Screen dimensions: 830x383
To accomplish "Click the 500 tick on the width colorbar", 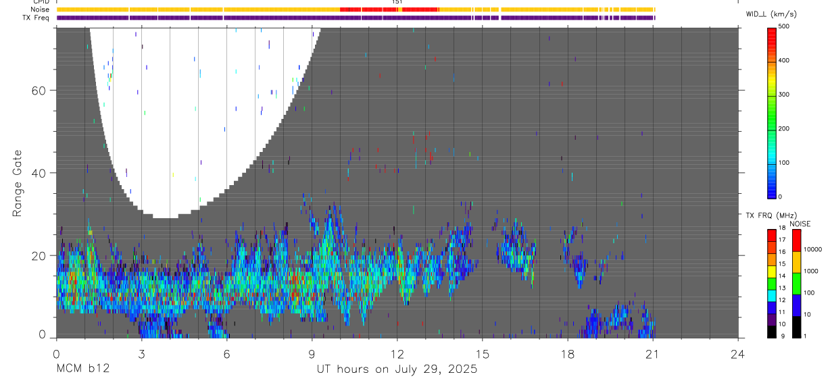I will [x=784, y=26].
